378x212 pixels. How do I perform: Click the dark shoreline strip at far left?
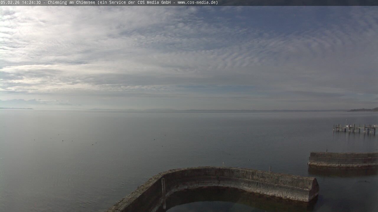pyautogui.click(x=16, y=109)
